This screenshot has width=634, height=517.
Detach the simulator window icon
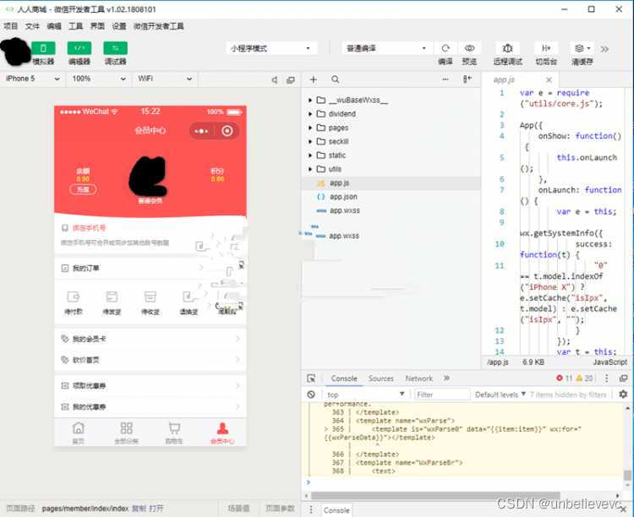290,80
